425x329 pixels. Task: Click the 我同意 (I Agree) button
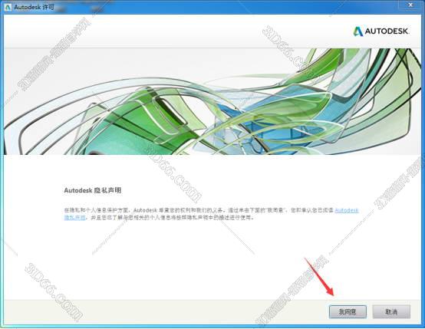coord(348,311)
